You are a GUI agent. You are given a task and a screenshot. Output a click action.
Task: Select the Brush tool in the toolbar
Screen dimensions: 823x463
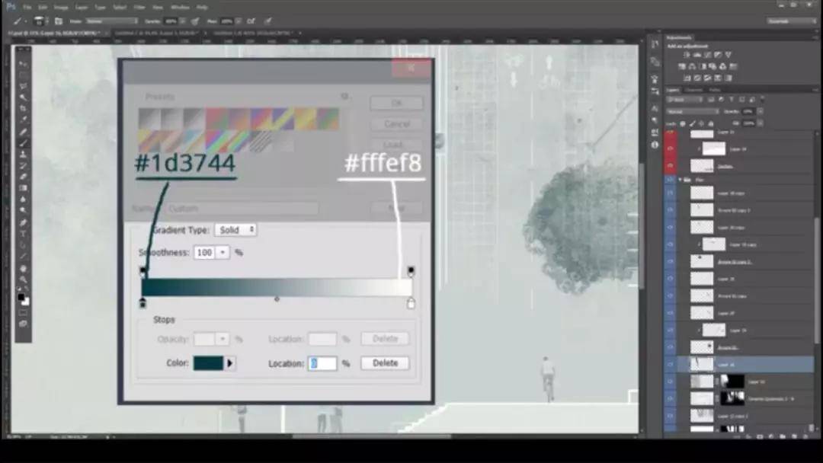[x=24, y=142]
